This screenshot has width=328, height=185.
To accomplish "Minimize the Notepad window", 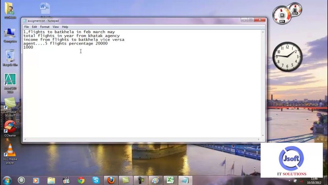I will (x=244, y=20).
